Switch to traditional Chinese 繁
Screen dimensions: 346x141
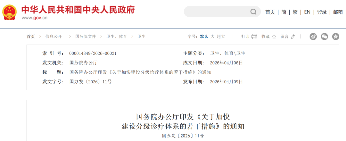(295, 12)
